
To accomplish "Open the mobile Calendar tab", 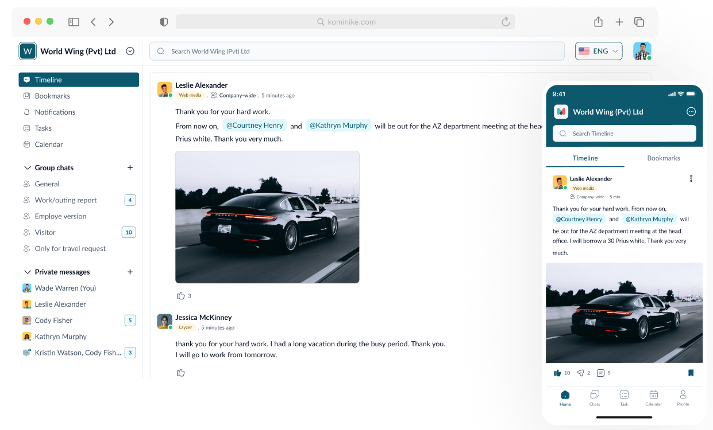I will [x=653, y=398].
